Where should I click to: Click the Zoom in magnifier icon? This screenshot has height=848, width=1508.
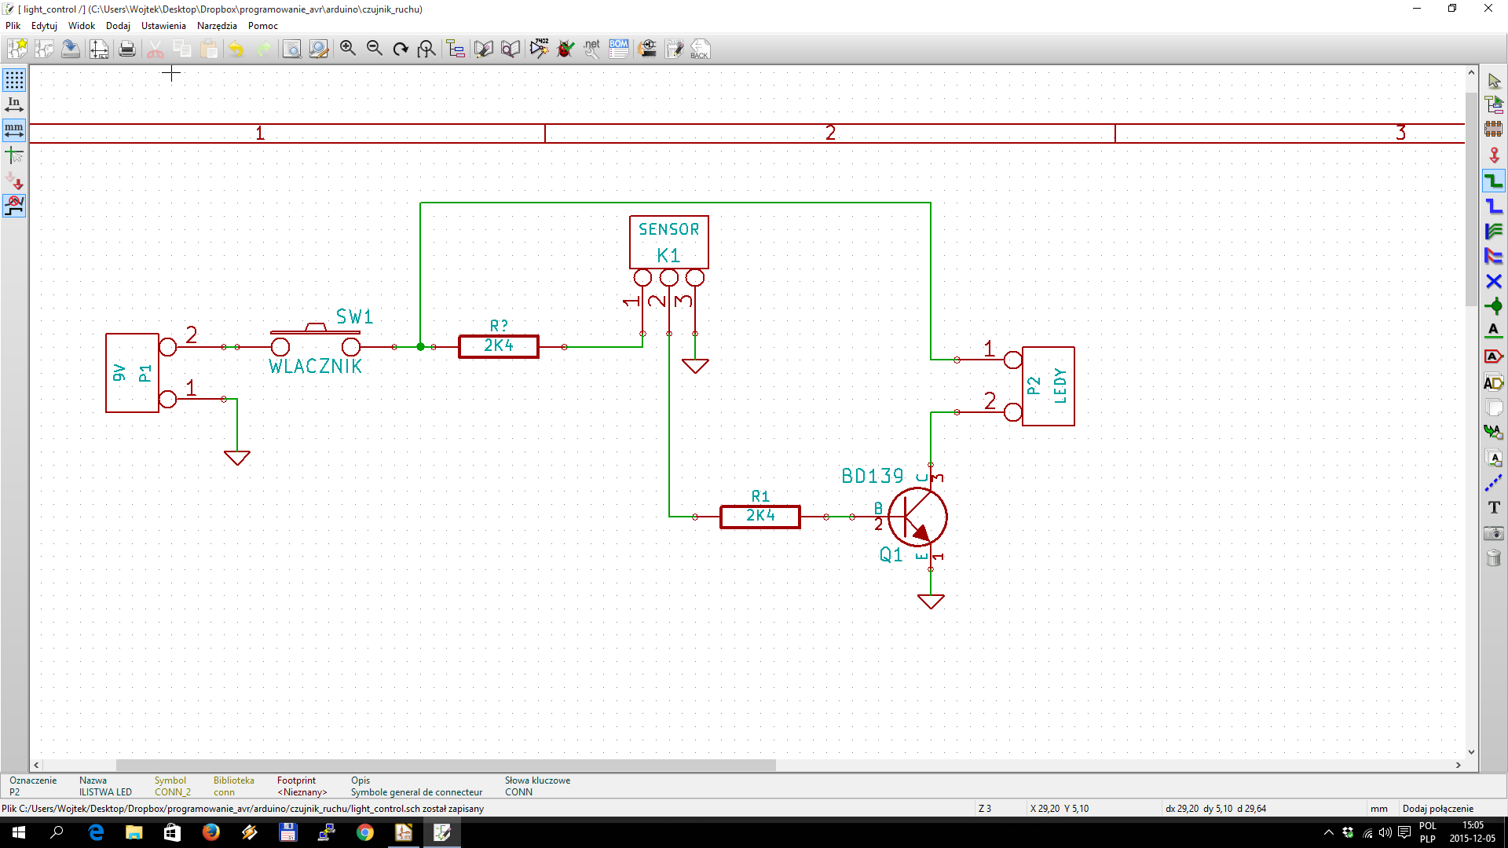tap(348, 49)
